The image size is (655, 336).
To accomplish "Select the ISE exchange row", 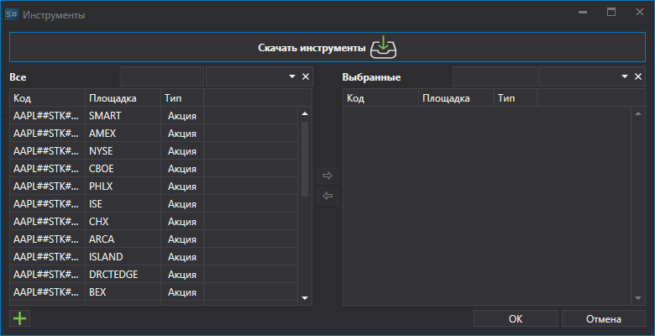I will pyautogui.click(x=154, y=204).
